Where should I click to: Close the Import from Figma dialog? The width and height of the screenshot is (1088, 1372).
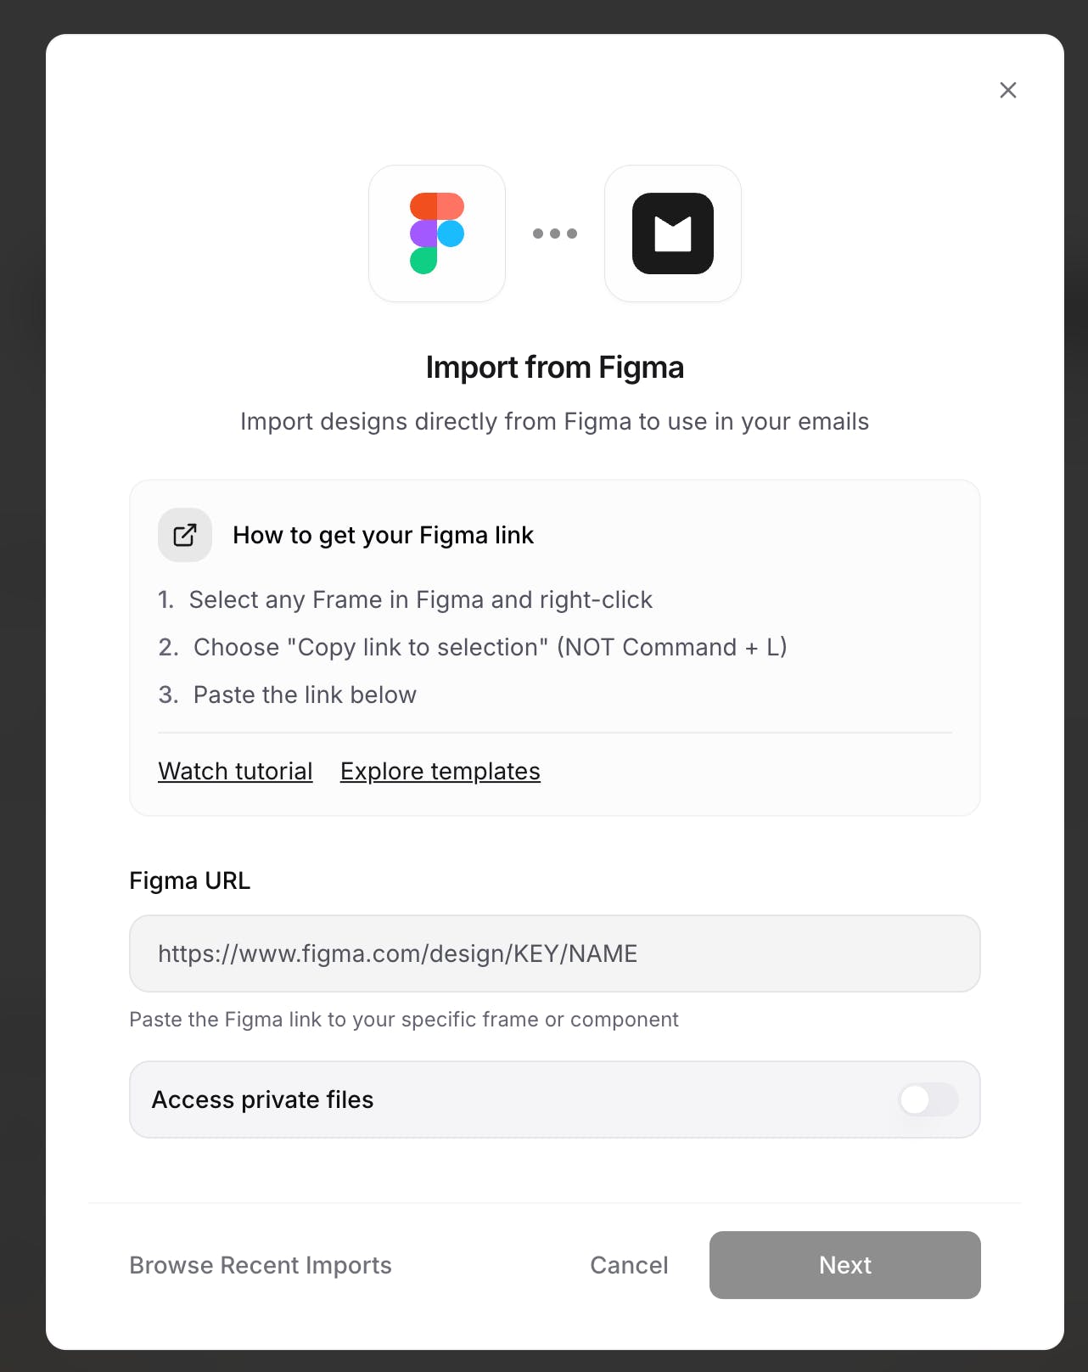1007,90
